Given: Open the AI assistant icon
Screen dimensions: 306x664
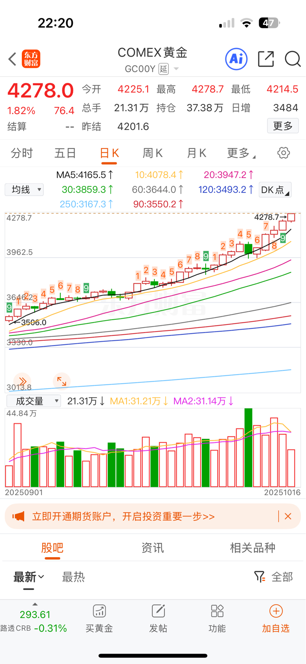Looking at the screenshot, I should coord(236,59).
